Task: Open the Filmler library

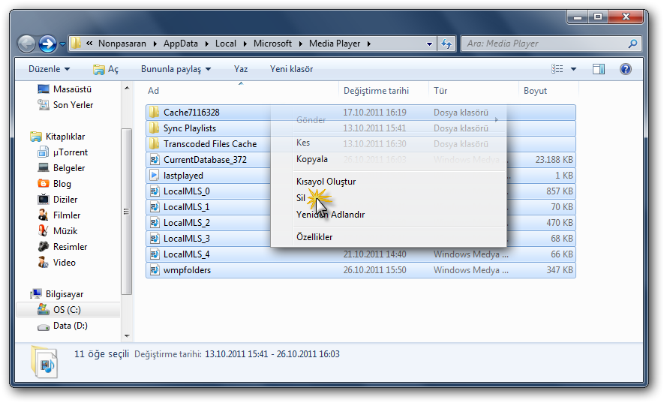Action: [59, 215]
